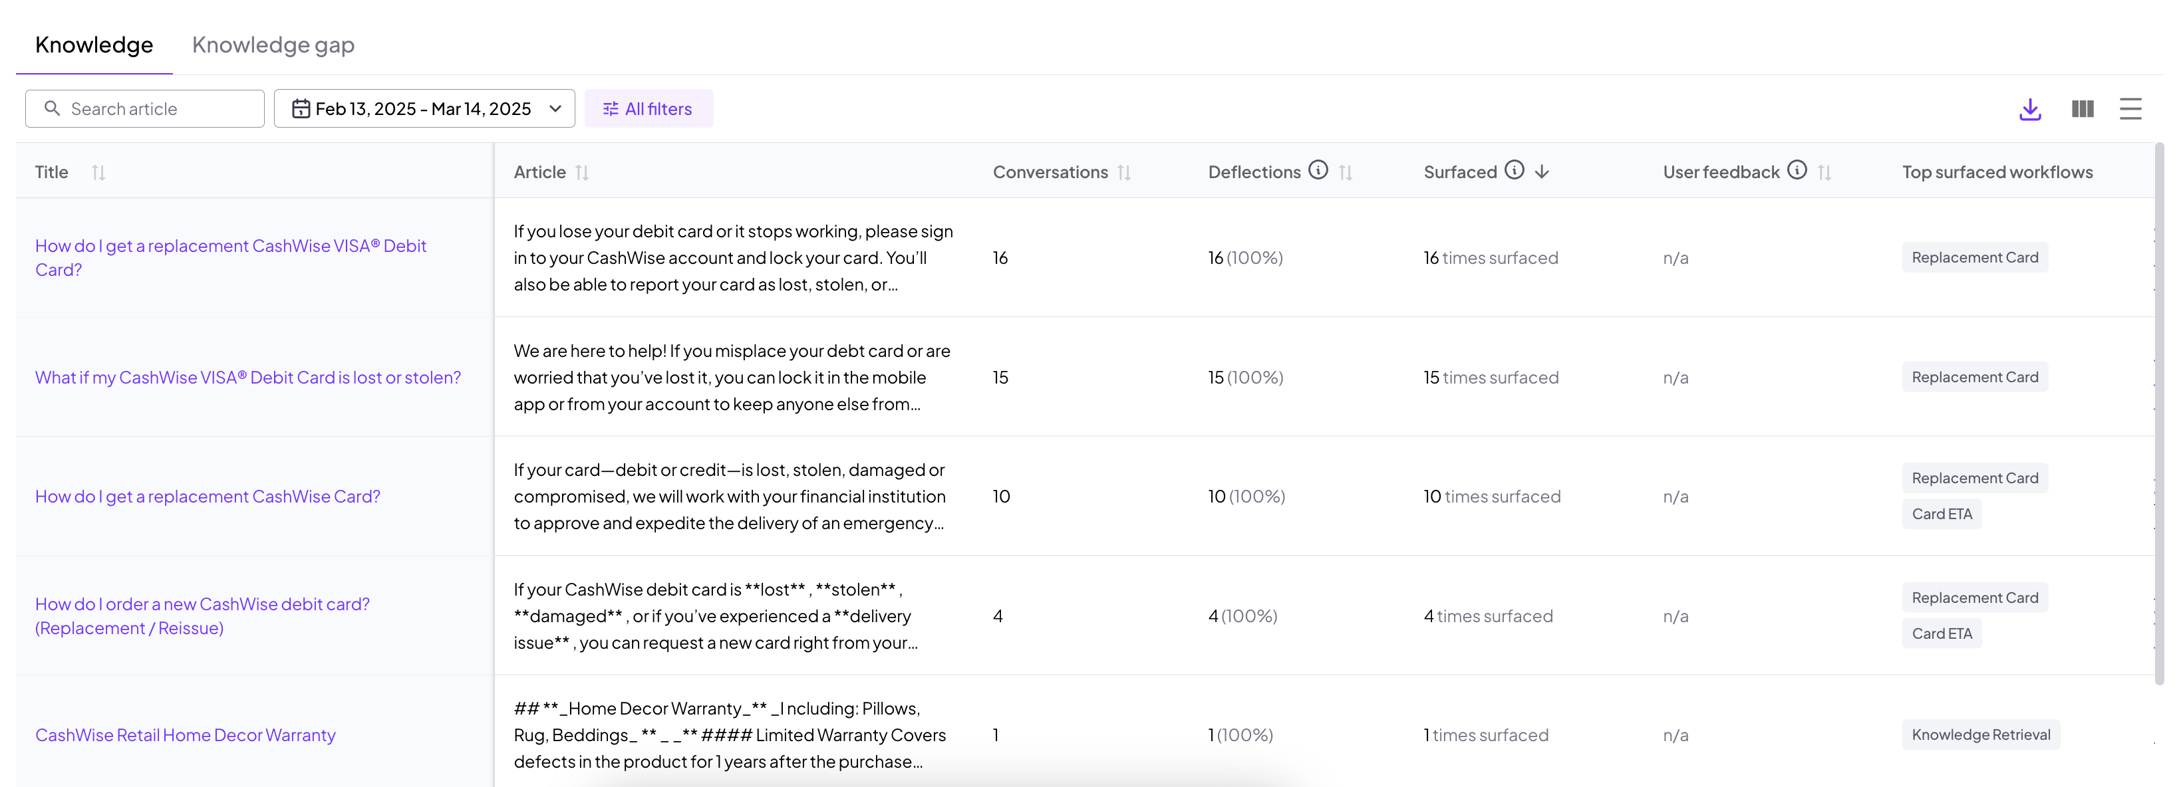Switch to the Knowledge tab
2183x787 pixels.
pyautogui.click(x=94, y=45)
